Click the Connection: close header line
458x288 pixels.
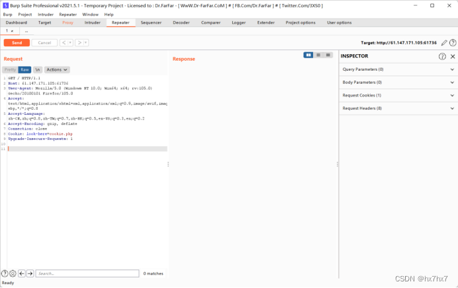click(x=27, y=129)
